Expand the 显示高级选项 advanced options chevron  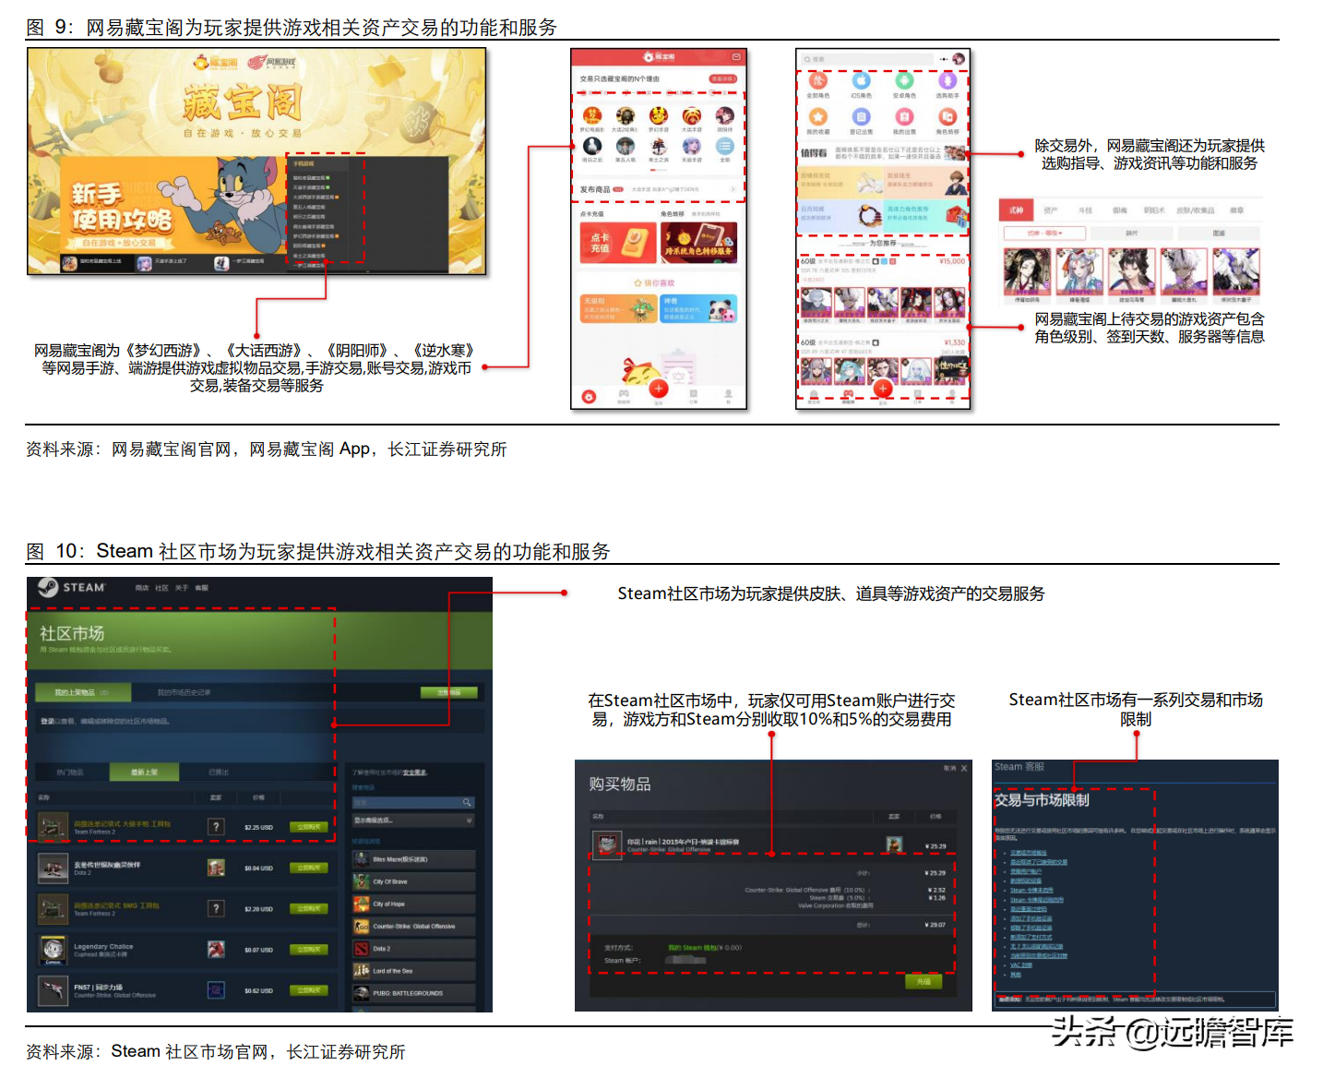tap(469, 820)
